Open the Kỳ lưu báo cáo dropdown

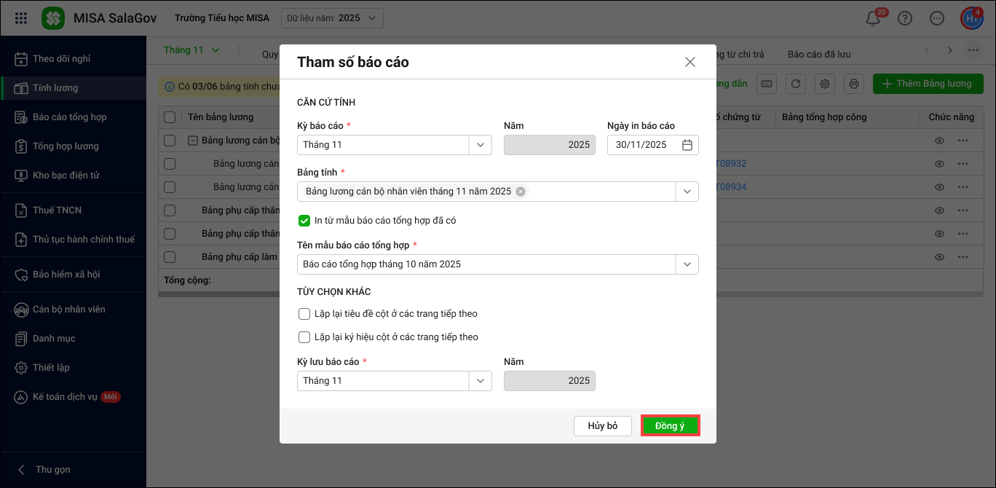click(x=480, y=381)
